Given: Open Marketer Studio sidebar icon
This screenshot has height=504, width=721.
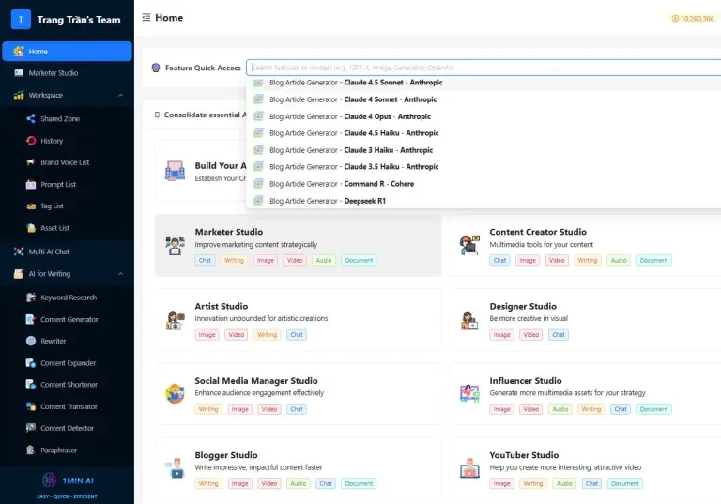Looking at the screenshot, I should click(19, 72).
